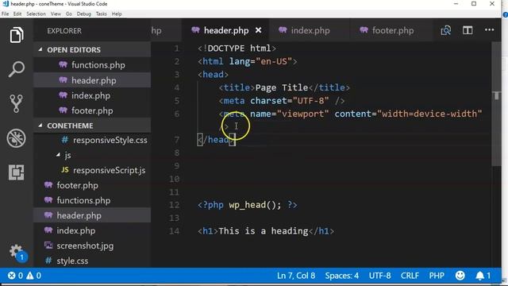Open footer.php in CONETHEME folder
The width and height of the screenshot is (508, 286).
tap(92, 185)
